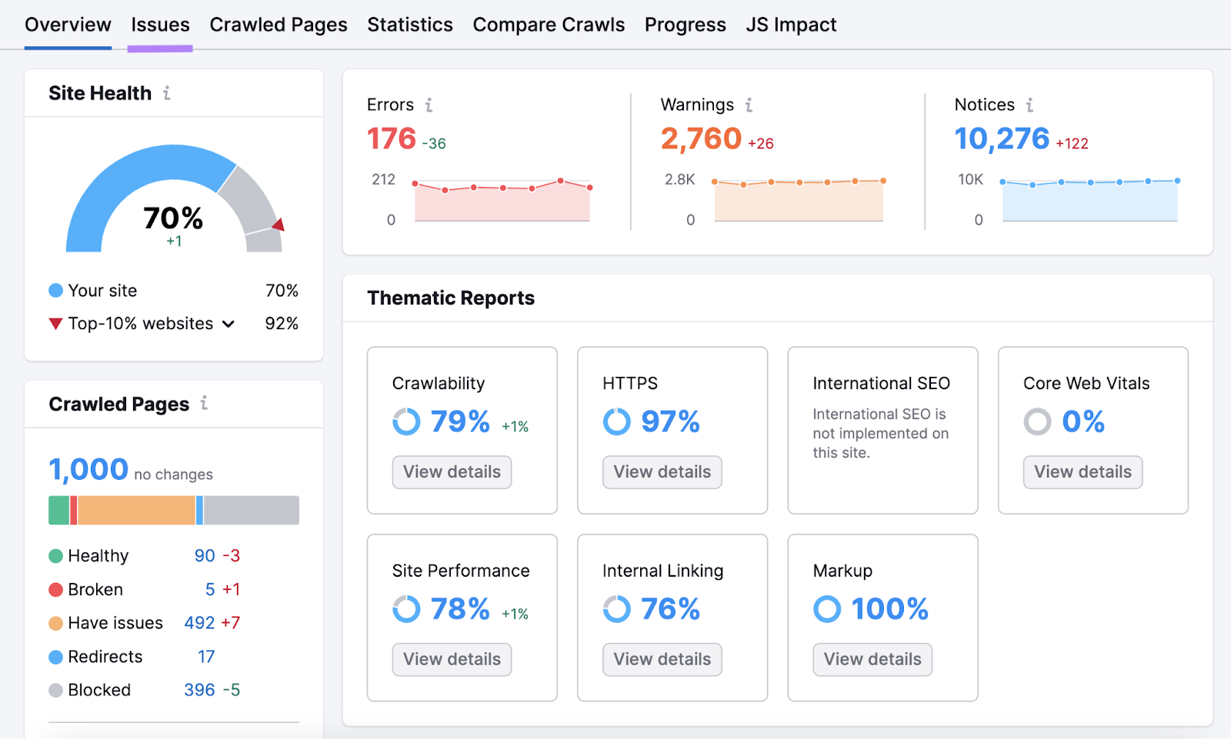The height and width of the screenshot is (739, 1231).
Task: Click the 1,000 crawled pages total
Action: (87, 469)
